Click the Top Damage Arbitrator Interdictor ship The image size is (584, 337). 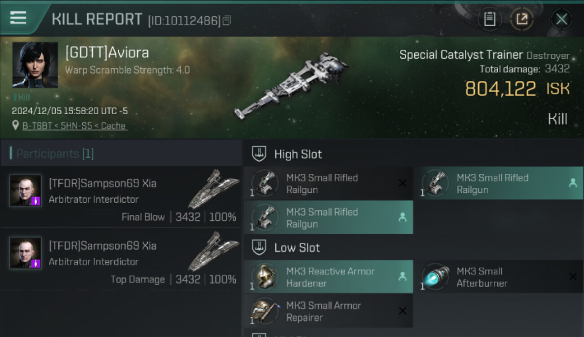coord(214,251)
